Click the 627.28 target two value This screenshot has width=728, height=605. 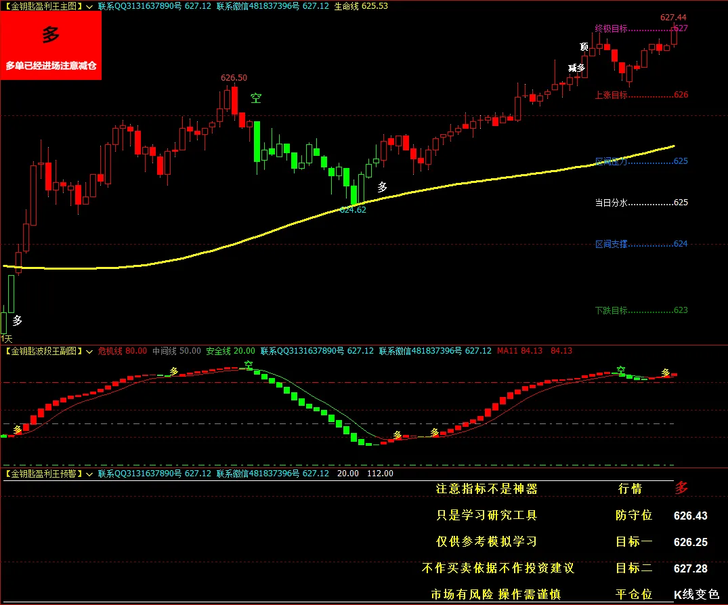tap(690, 569)
